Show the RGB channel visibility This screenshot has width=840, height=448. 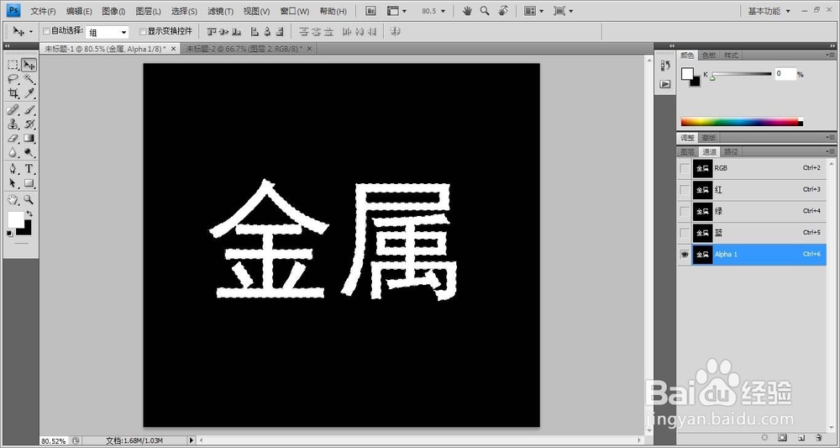(684, 168)
